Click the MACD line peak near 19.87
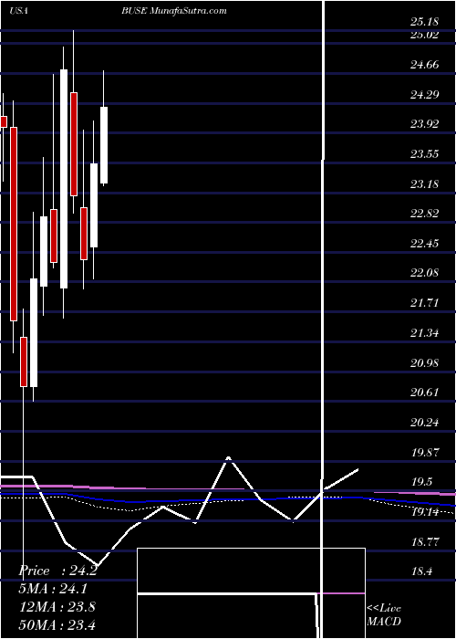Image resolution: width=456 pixels, height=639 pixels. pyautogui.click(x=228, y=458)
